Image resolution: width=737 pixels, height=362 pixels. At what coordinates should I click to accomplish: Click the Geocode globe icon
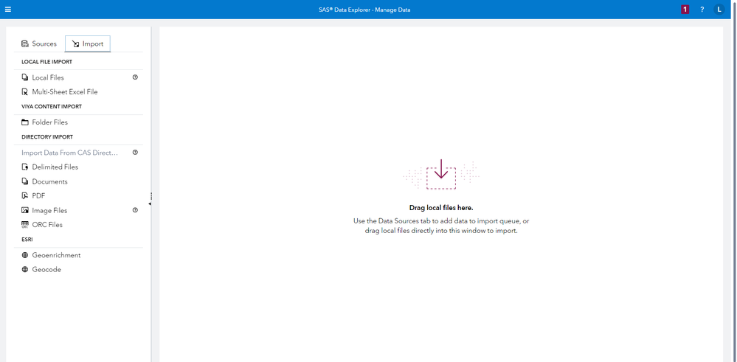(25, 270)
